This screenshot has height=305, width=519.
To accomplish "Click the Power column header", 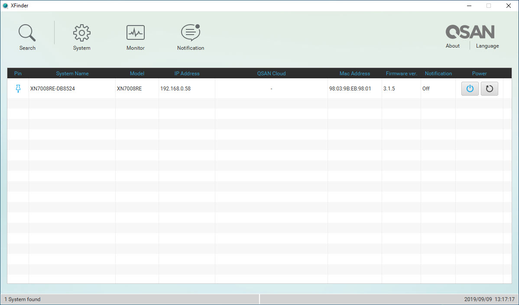I will click(479, 74).
